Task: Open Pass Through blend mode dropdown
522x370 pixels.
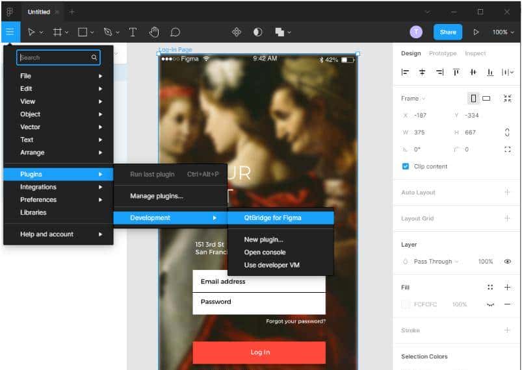Action: [436, 262]
